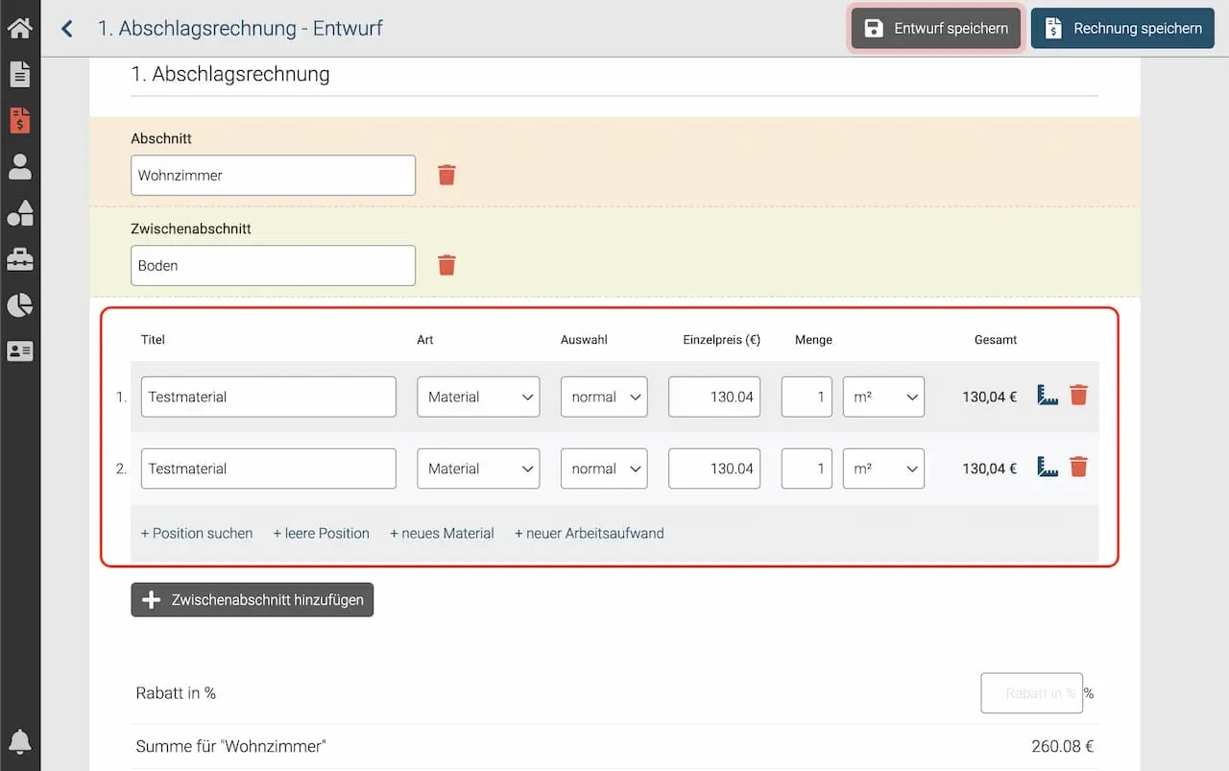Click the Einzelpreis (€) column header

pos(721,340)
